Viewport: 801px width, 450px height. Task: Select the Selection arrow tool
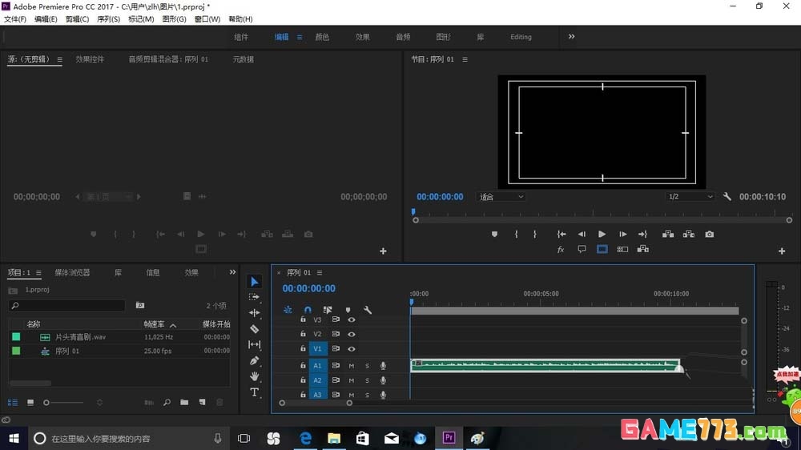coord(255,282)
